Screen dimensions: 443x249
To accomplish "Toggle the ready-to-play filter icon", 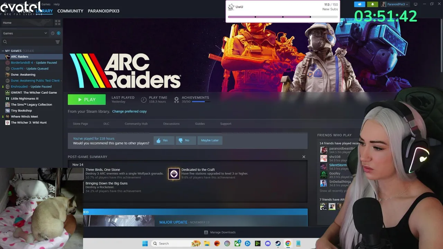I will click(58, 33).
